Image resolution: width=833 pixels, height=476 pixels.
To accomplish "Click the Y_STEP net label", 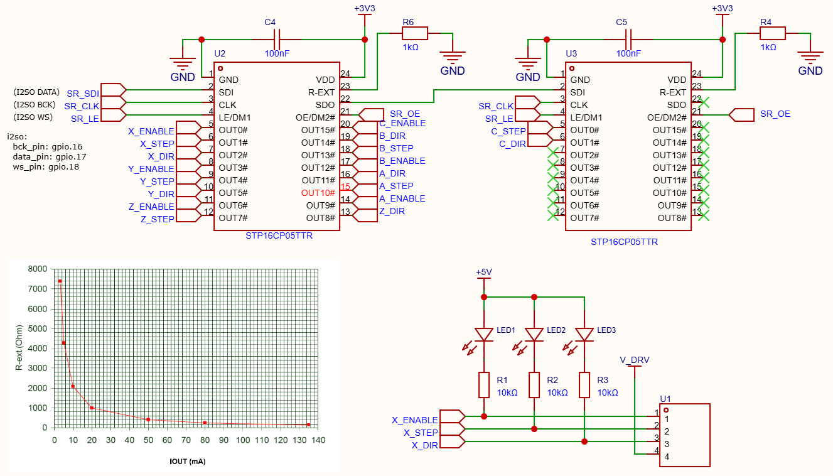I will tap(157, 181).
